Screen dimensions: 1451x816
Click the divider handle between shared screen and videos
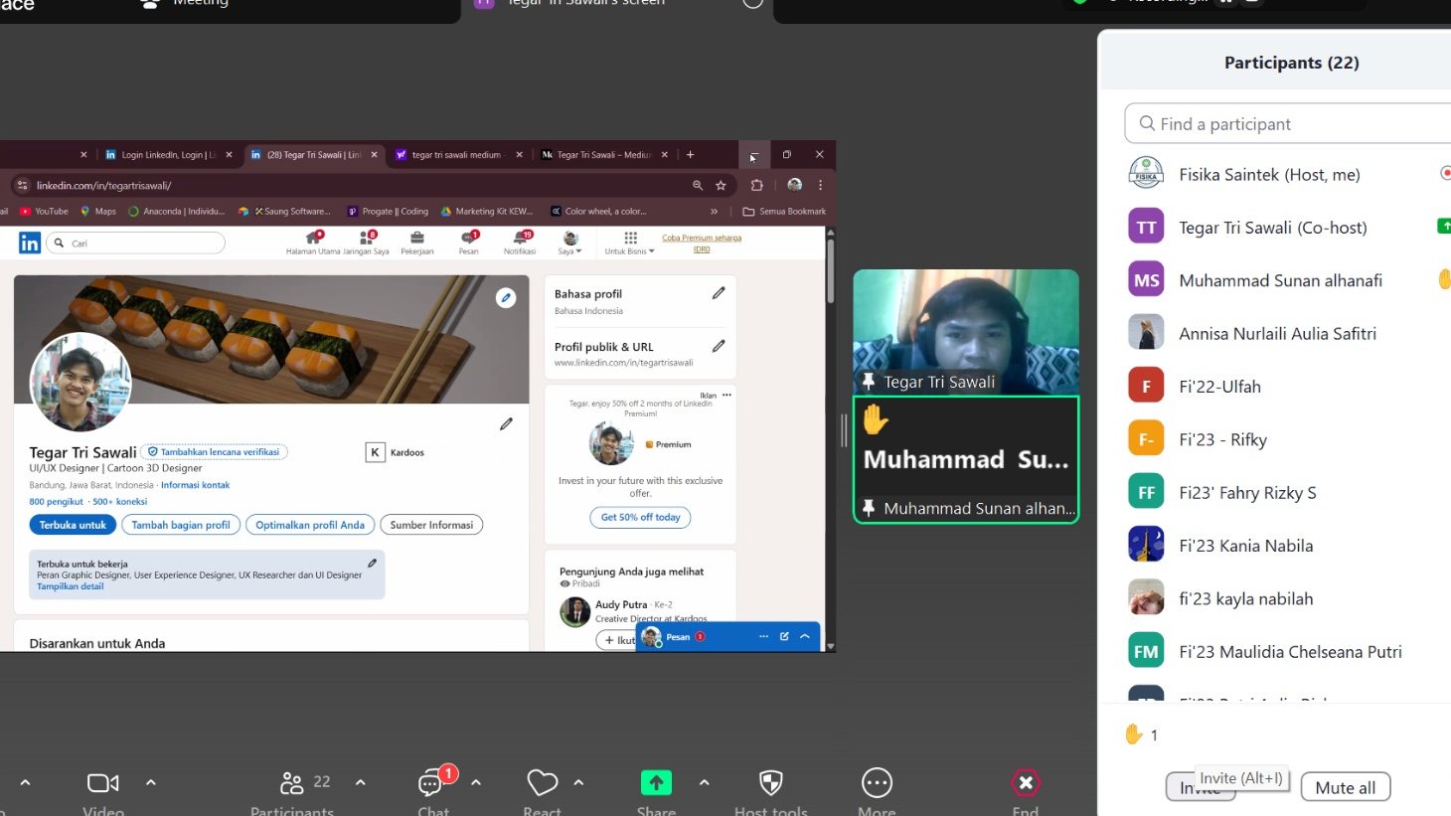click(844, 430)
